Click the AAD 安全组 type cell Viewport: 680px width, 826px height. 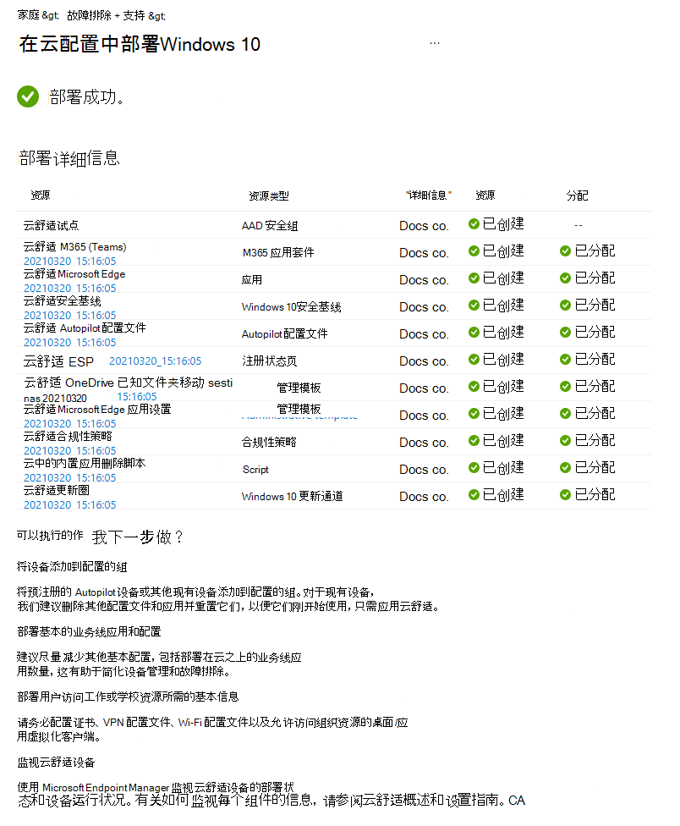(x=270, y=225)
